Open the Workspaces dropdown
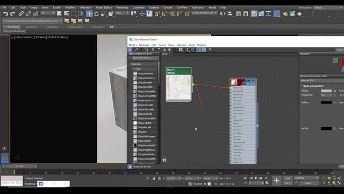Image resolution: width=344 pixels, height=194 pixels. 328,8
